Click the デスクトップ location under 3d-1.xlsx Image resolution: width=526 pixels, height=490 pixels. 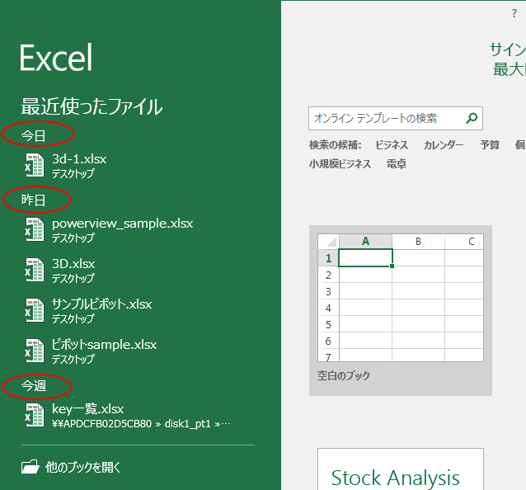[x=73, y=174]
